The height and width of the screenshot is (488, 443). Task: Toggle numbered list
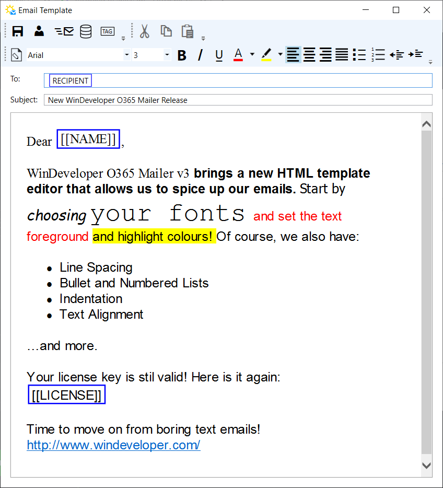(x=378, y=55)
